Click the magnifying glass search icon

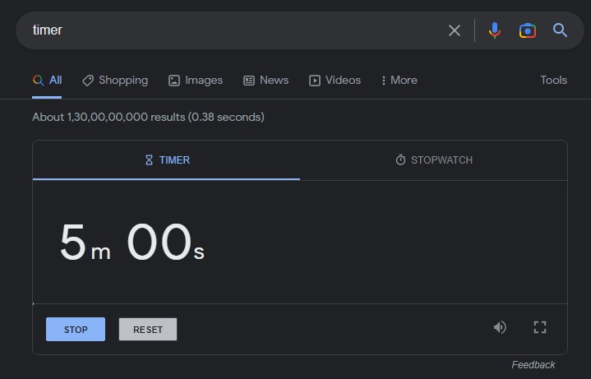click(561, 30)
